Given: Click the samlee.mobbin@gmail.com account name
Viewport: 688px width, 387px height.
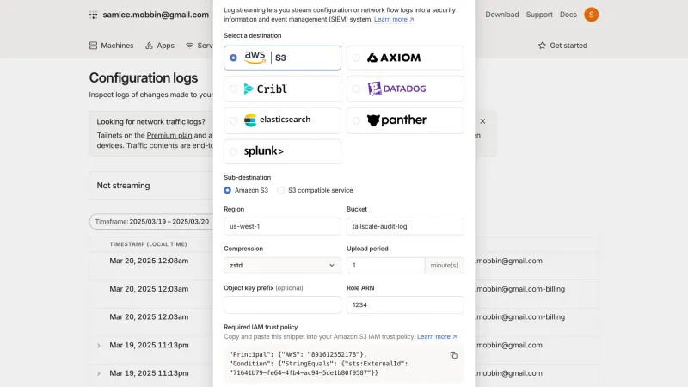Looking at the screenshot, I should pyautogui.click(x=156, y=15).
